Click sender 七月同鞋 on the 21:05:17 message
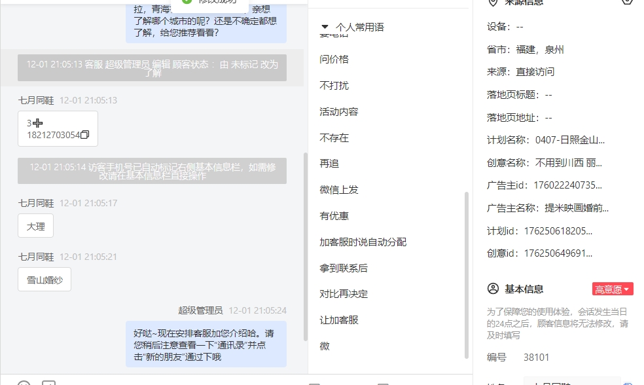The image size is (644, 385). pos(36,204)
